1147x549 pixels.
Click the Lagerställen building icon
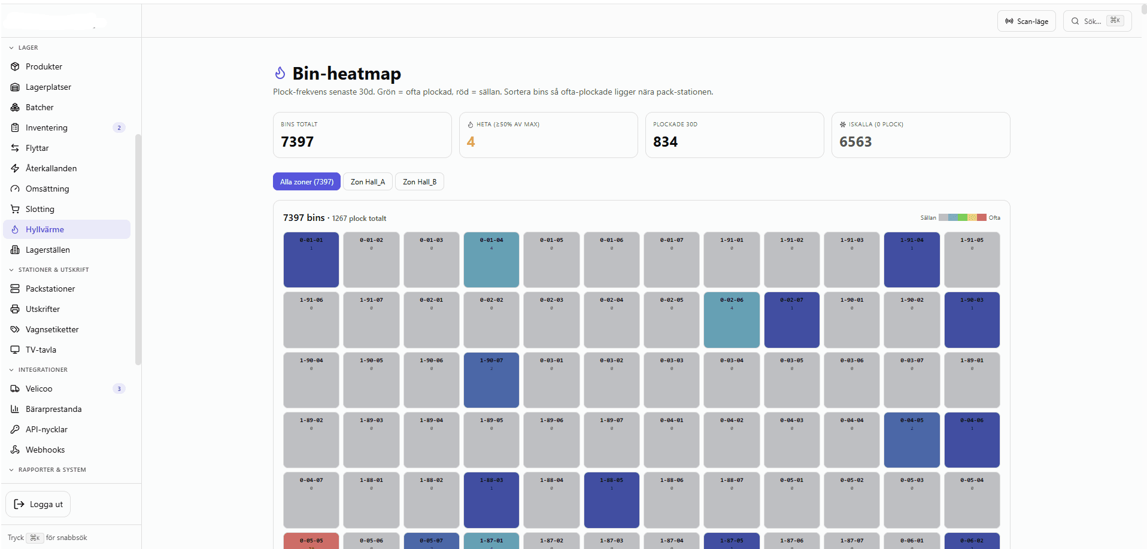pos(15,250)
